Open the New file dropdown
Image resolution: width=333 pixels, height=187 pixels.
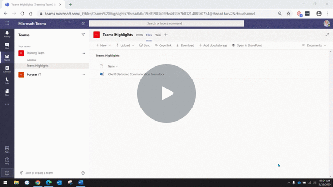[103, 45]
